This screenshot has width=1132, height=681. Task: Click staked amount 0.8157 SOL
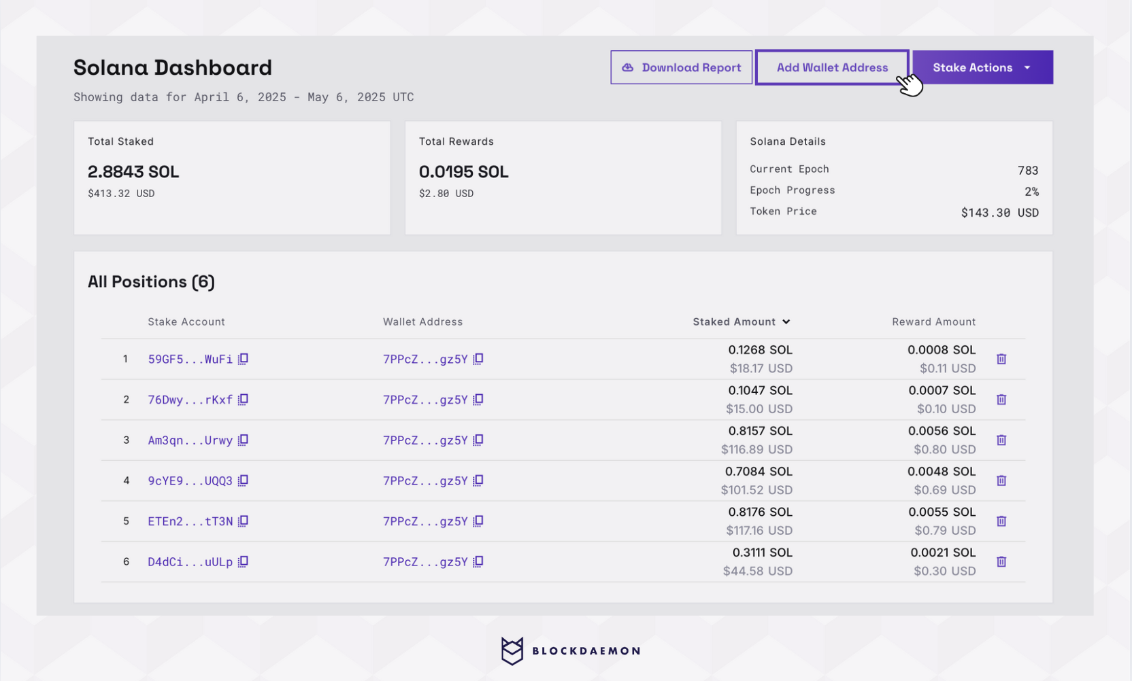tap(760, 431)
